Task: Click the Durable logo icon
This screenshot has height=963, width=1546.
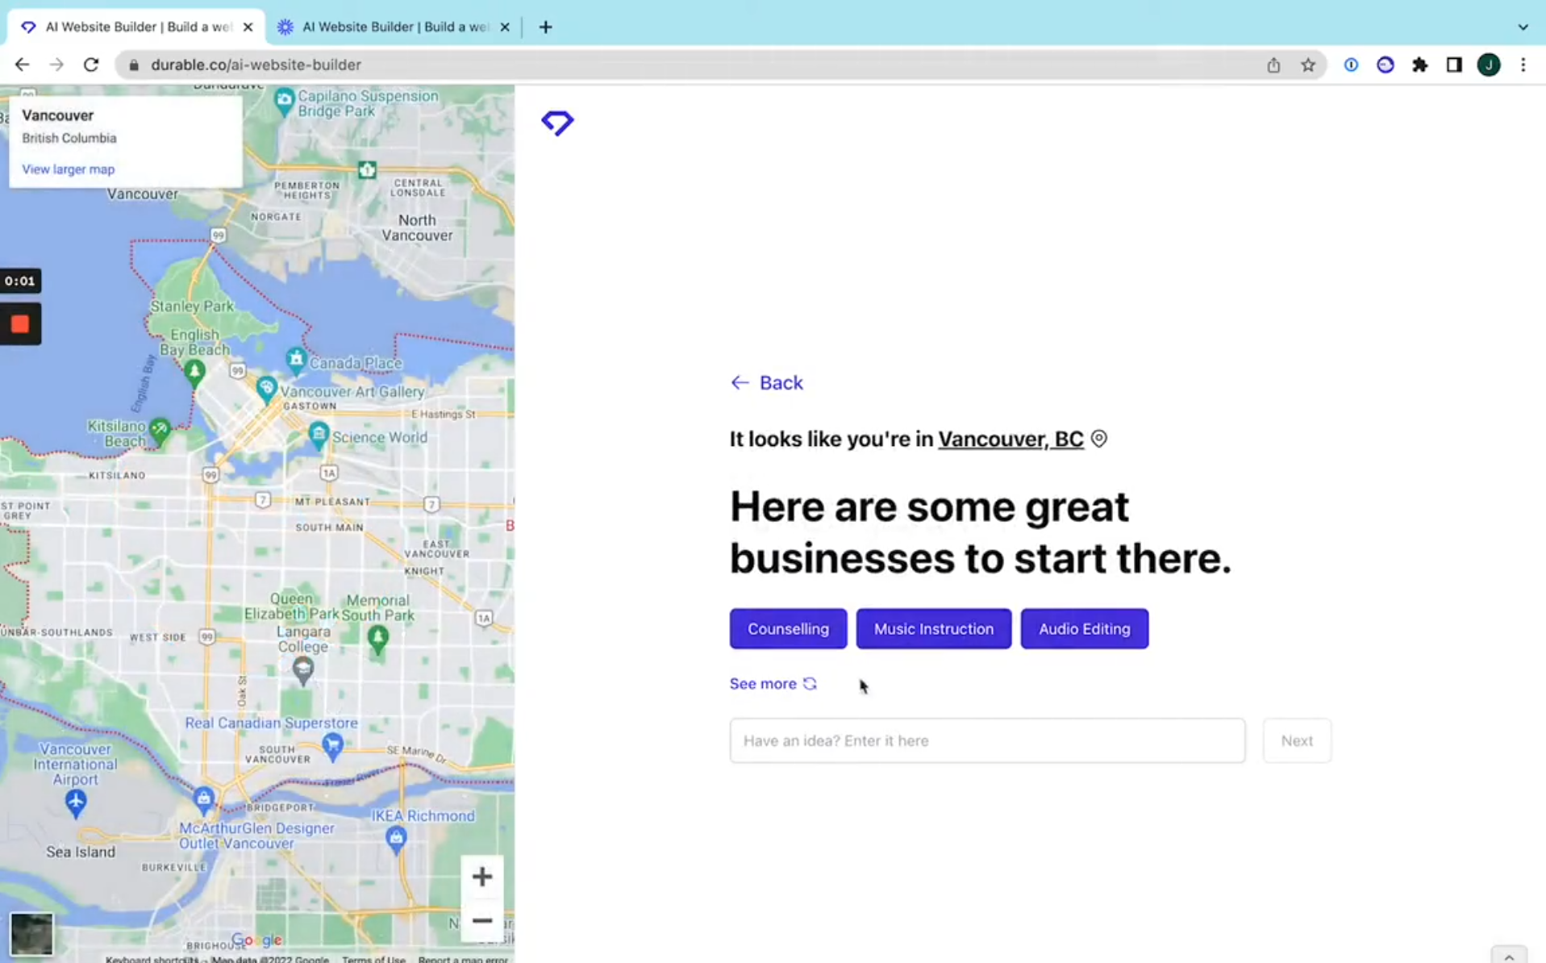Action: click(557, 123)
